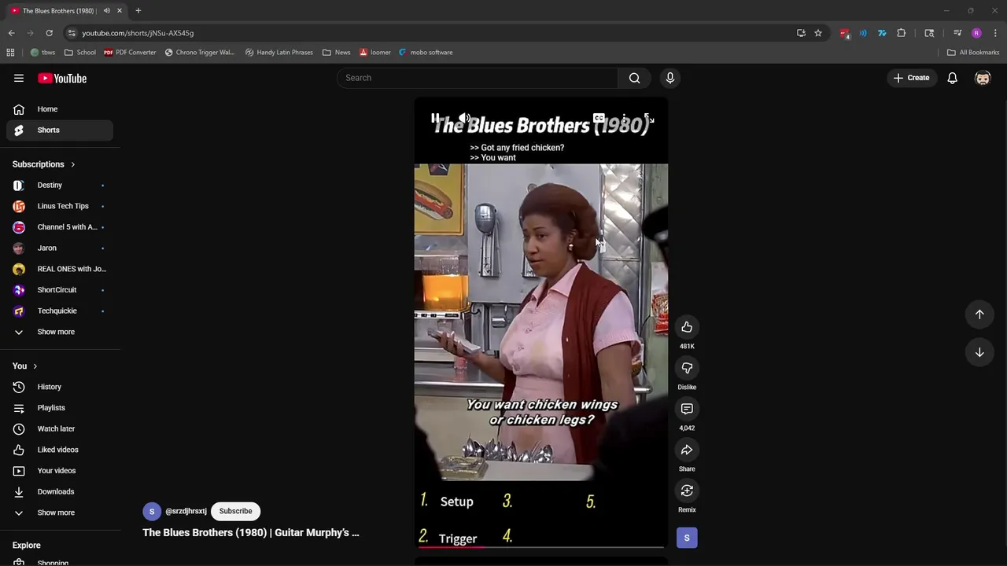Open Your videos in the sidebar
The width and height of the screenshot is (1007, 566).
60,471
